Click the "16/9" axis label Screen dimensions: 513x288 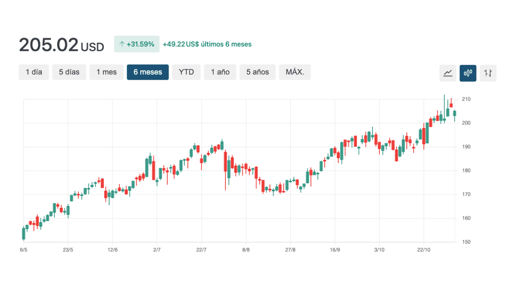[336, 250]
